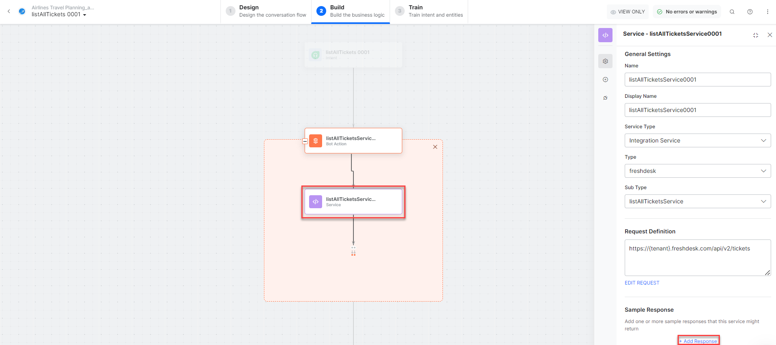The image size is (776, 345).
Task: Click the back arrow in the top bar
Action: [x=9, y=11]
